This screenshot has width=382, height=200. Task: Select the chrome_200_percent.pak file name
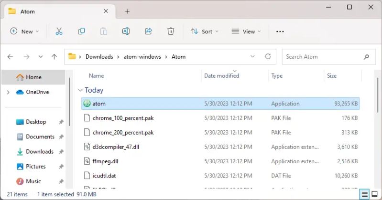(123, 132)
